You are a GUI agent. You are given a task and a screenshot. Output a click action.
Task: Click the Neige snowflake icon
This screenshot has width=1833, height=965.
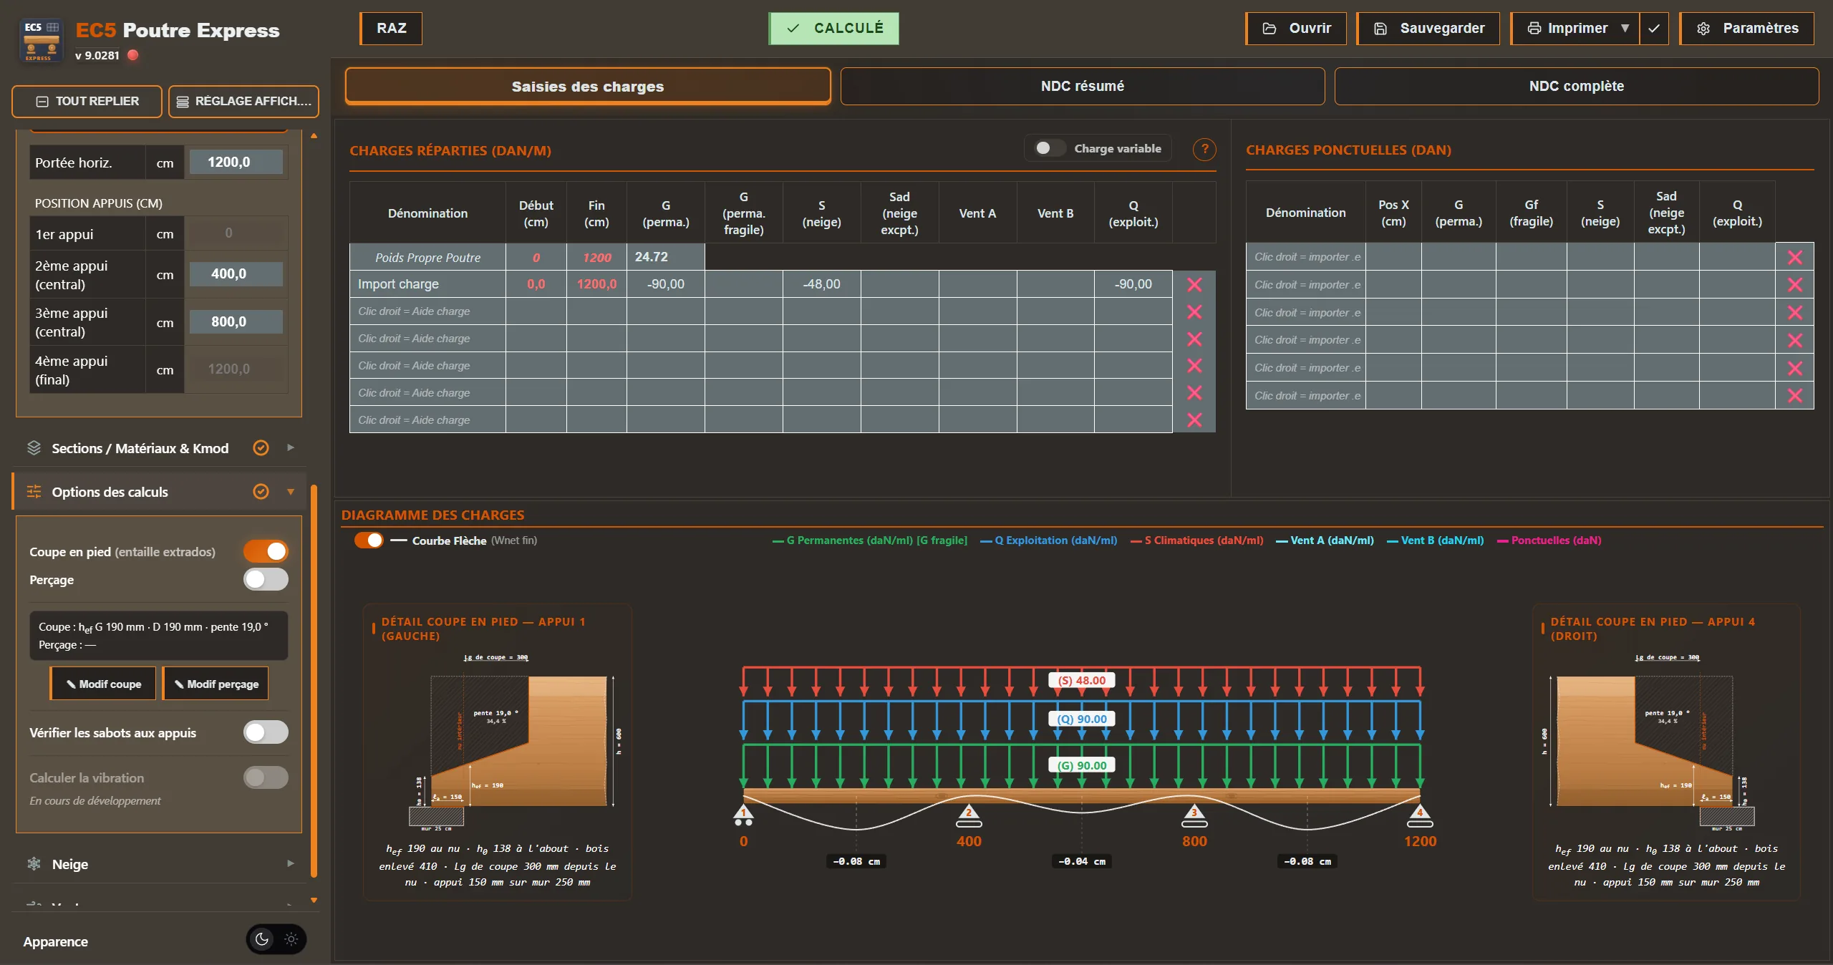tap(34, 864)
